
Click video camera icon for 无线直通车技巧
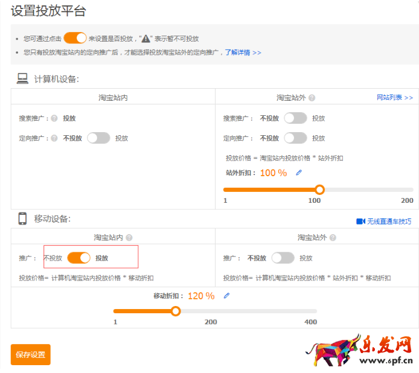tap(360, 222)
